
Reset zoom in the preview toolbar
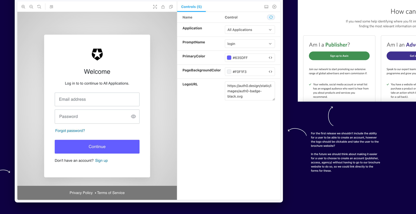click(39, 7)
